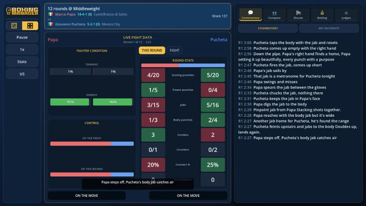Select the KEY INCIDENTS sub-tab

(329, 28)
